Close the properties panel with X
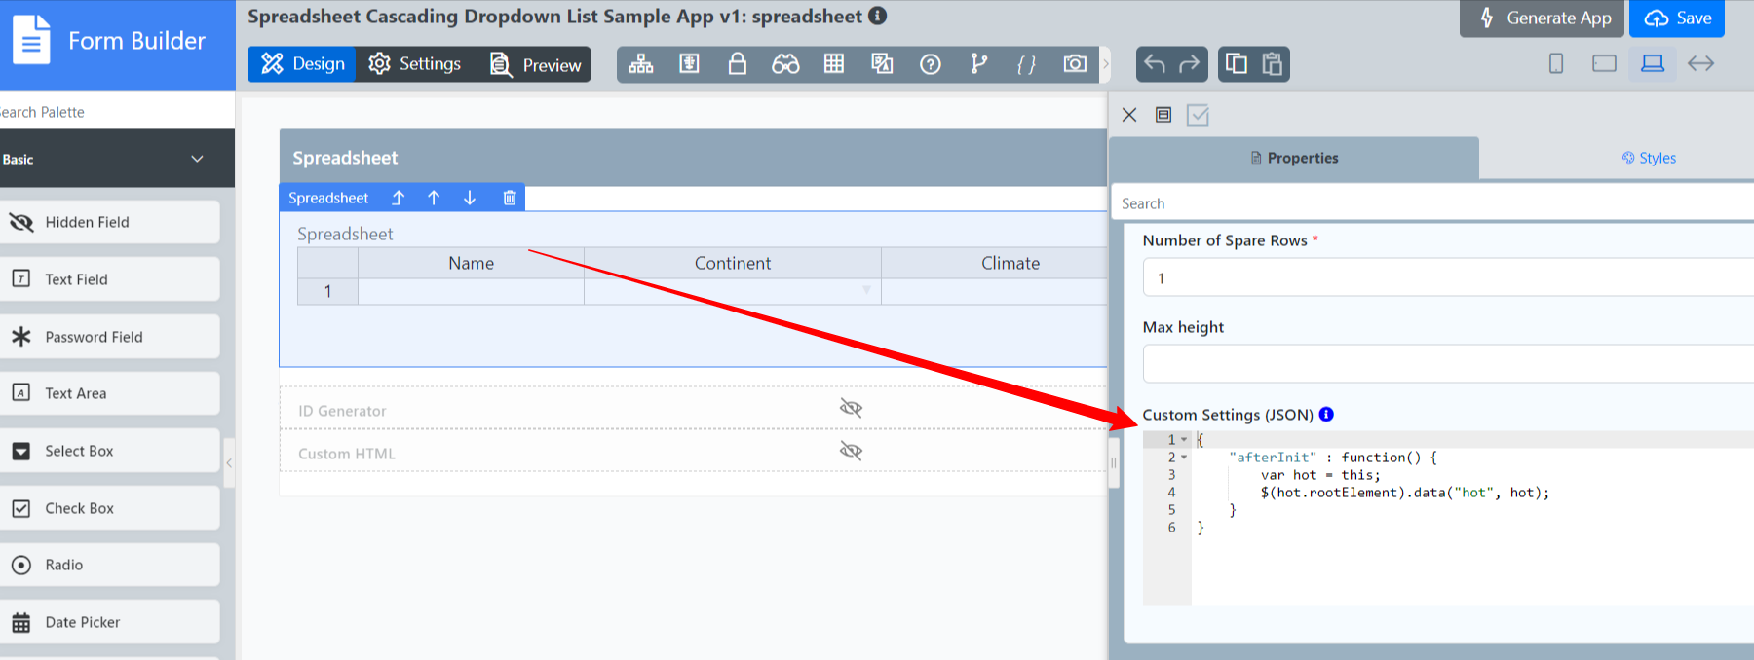1754x660 pixels. coord(1129,115)
